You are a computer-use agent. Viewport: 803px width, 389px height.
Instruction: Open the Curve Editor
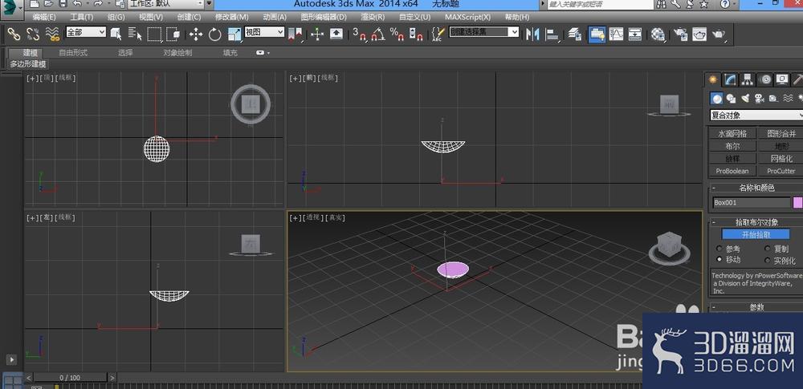point(616,34)
